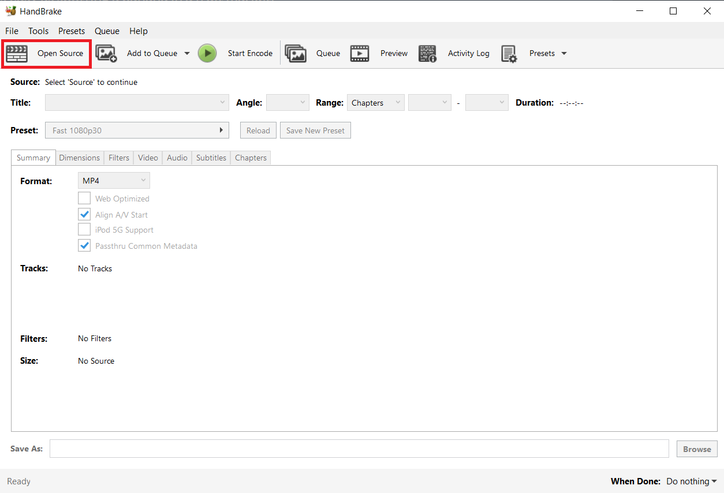Open a video source file

tap(46, 53)
